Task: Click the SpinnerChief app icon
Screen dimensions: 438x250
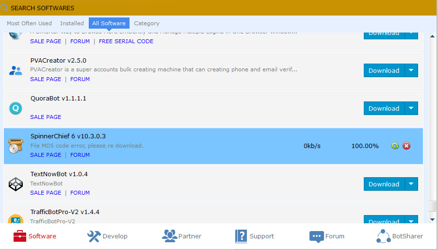Action: pos(16,146)
